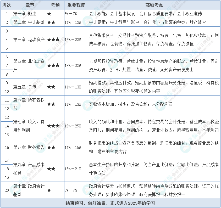Click the single star rating for 第一章 概述
This screenshot has height=208, width=221.
coord(49,14)
